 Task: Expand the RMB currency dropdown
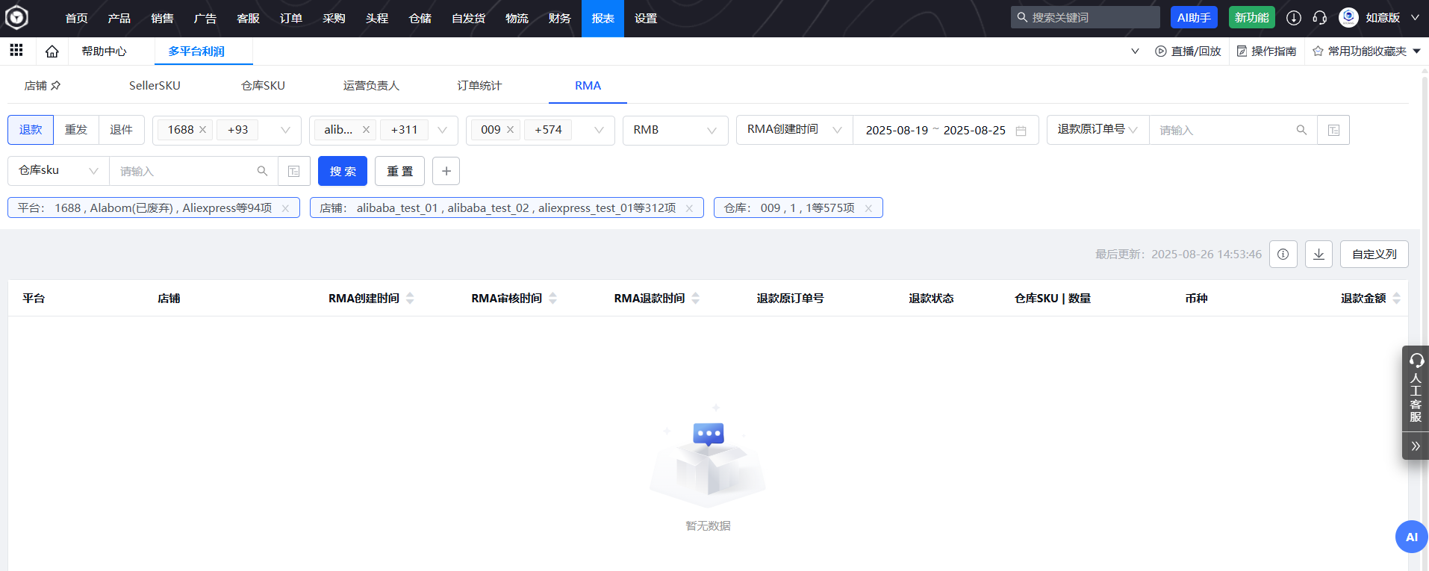(675, 130)
